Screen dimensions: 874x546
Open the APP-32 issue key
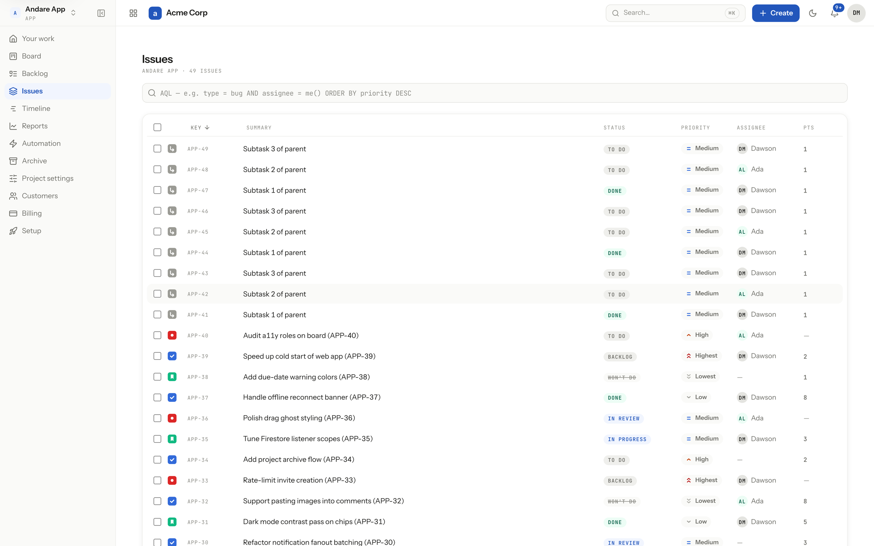click(198, 502)
